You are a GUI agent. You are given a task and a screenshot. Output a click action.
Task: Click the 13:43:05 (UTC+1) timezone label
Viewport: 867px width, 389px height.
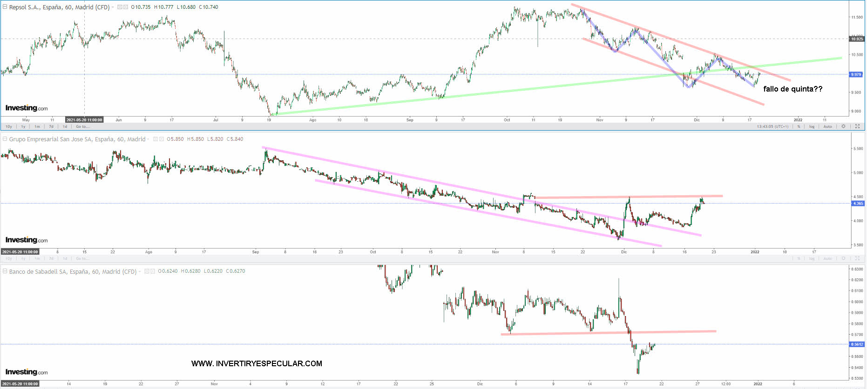pyautogui.click(x=772, y=126)
